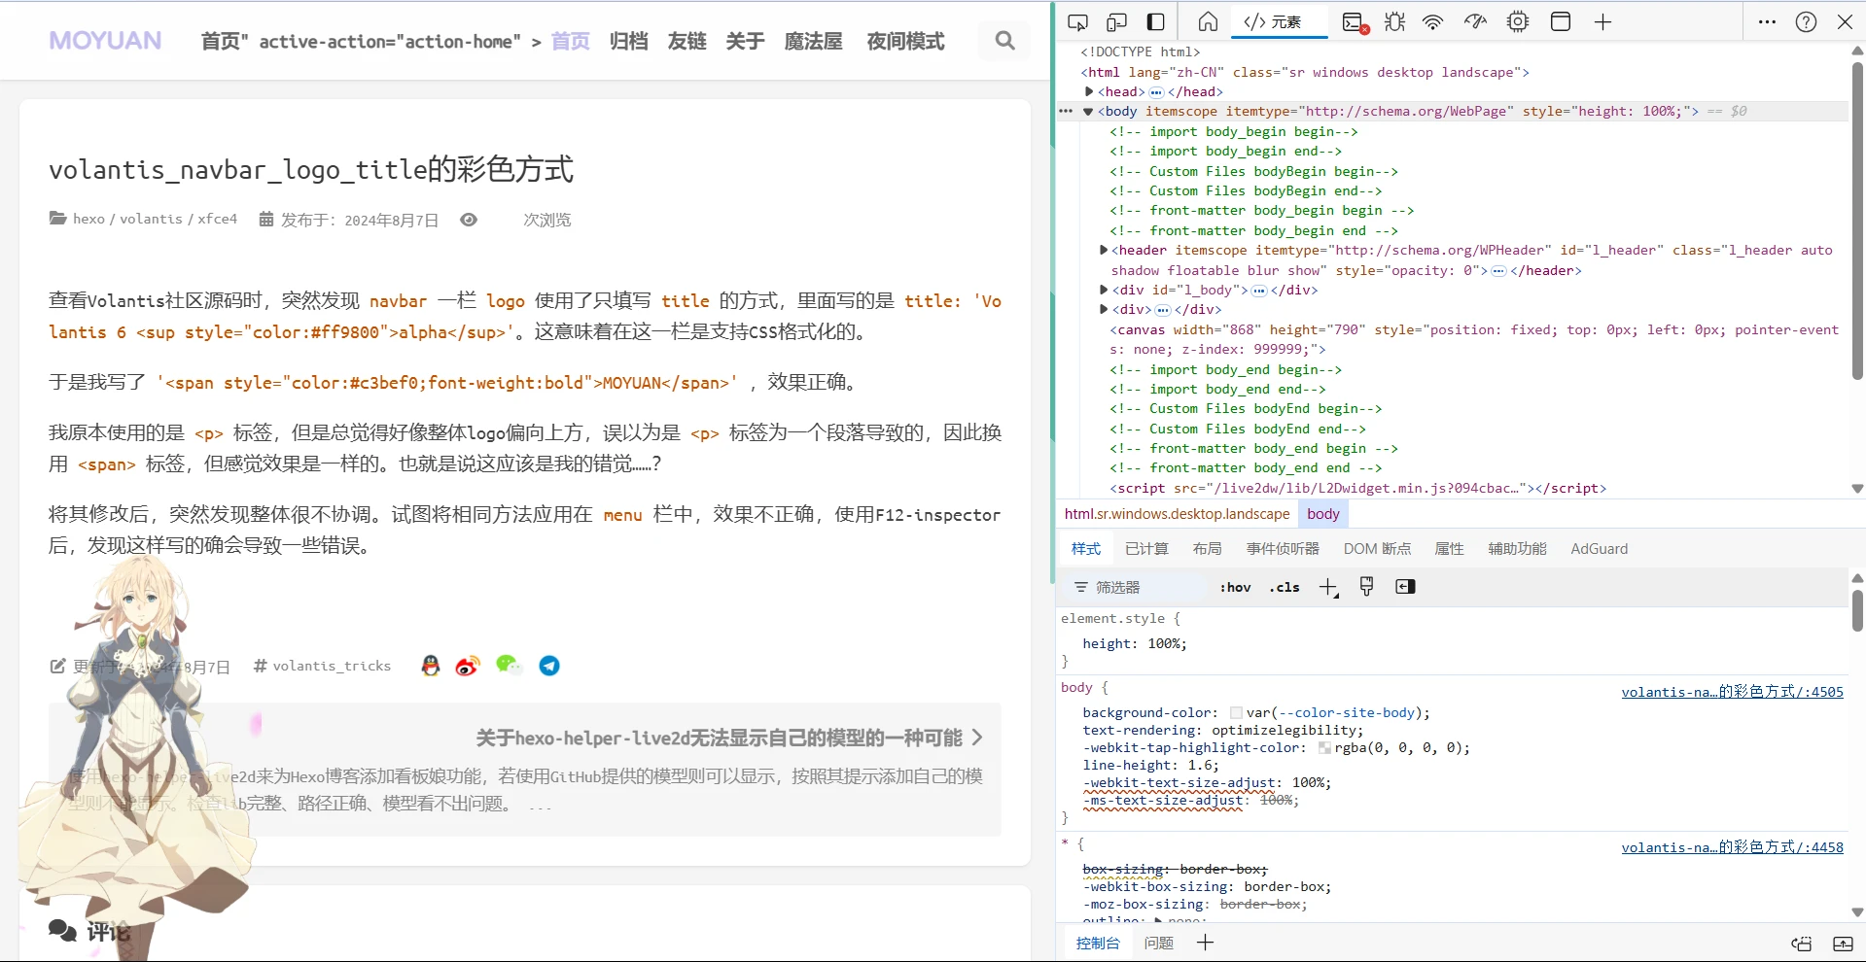Open next post about hexo-helper-live2d

[x=728, y=739]
